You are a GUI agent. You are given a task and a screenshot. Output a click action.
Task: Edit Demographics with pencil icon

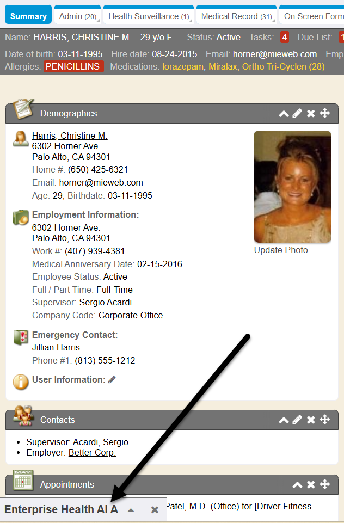[297, 113]
